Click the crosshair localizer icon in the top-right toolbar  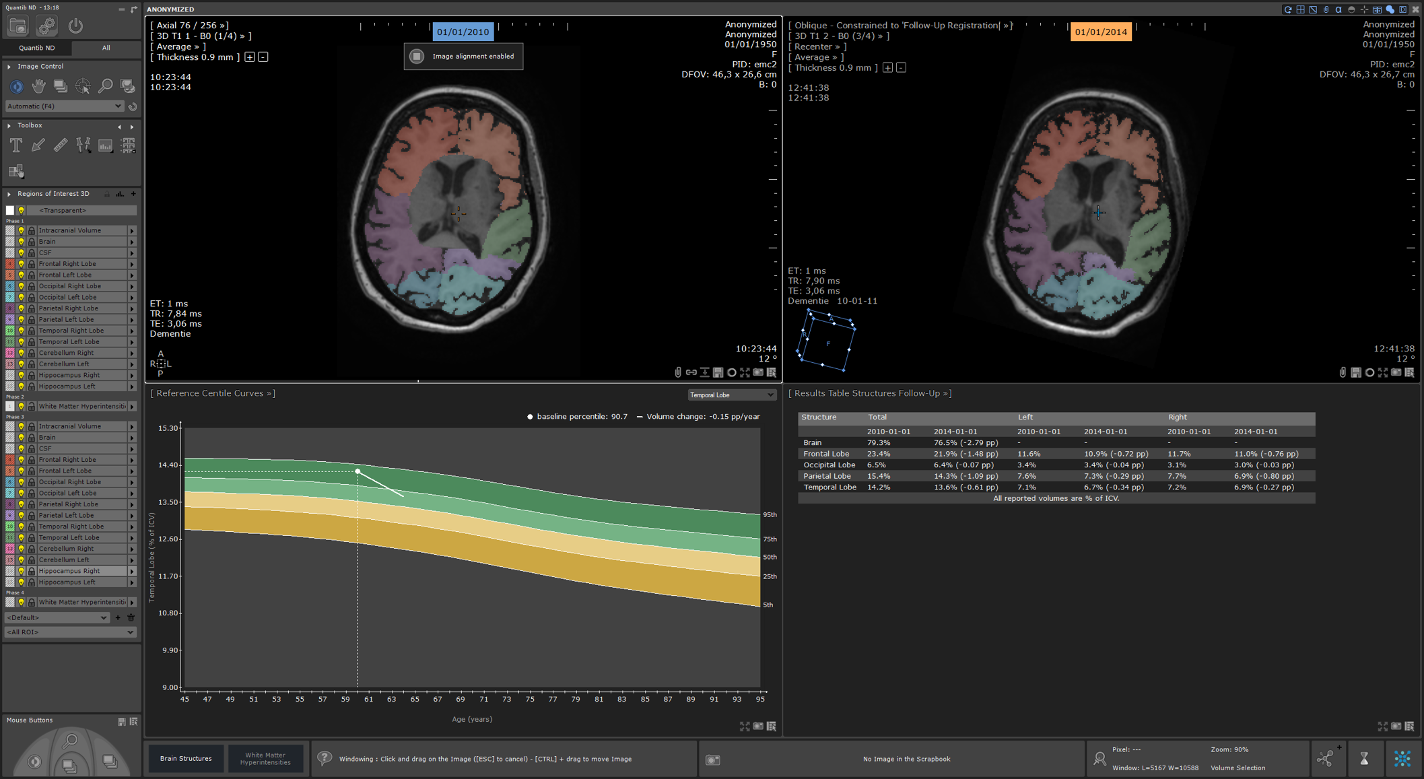1364,9
